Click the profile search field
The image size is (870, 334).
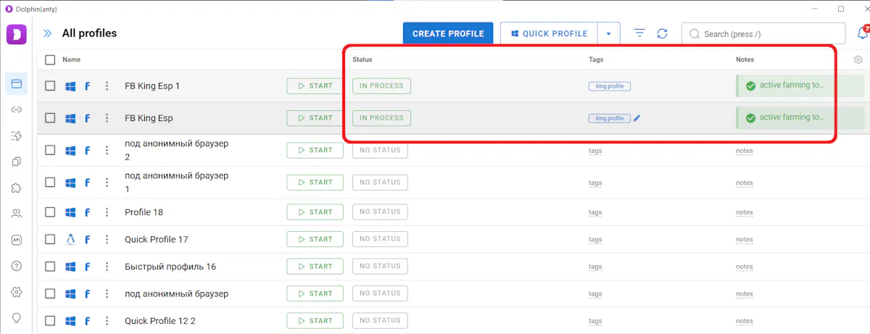763,33
